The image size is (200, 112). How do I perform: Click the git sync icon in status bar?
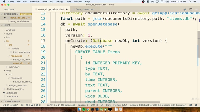22,105
